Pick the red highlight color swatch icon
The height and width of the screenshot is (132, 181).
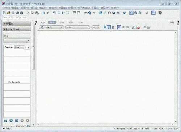(138, 27)
